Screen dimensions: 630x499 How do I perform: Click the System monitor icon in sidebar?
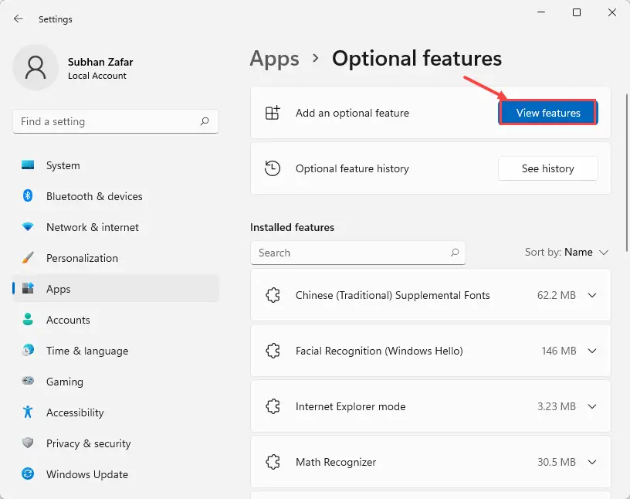[28, 165]
